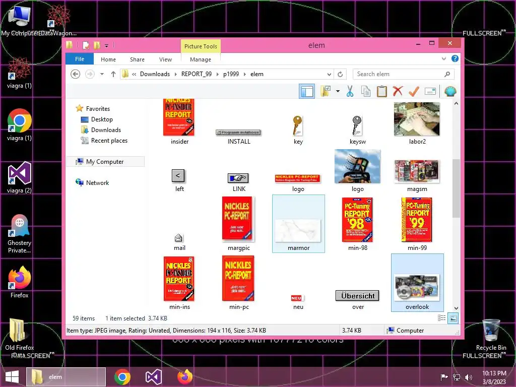Select the keysw gray key file
Image resolution: width=516 pixels, height=387 pixels.
(x=357, y=130)
